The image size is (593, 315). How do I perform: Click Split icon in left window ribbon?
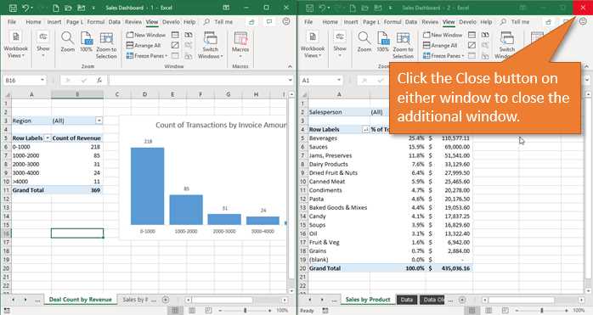pos(175,35)
